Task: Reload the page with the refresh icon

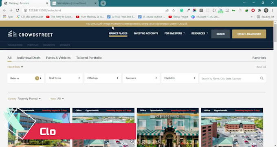Action: [17, 11]
